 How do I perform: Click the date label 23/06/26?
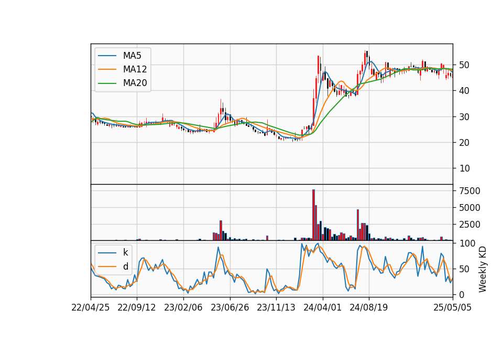(229, 307)
